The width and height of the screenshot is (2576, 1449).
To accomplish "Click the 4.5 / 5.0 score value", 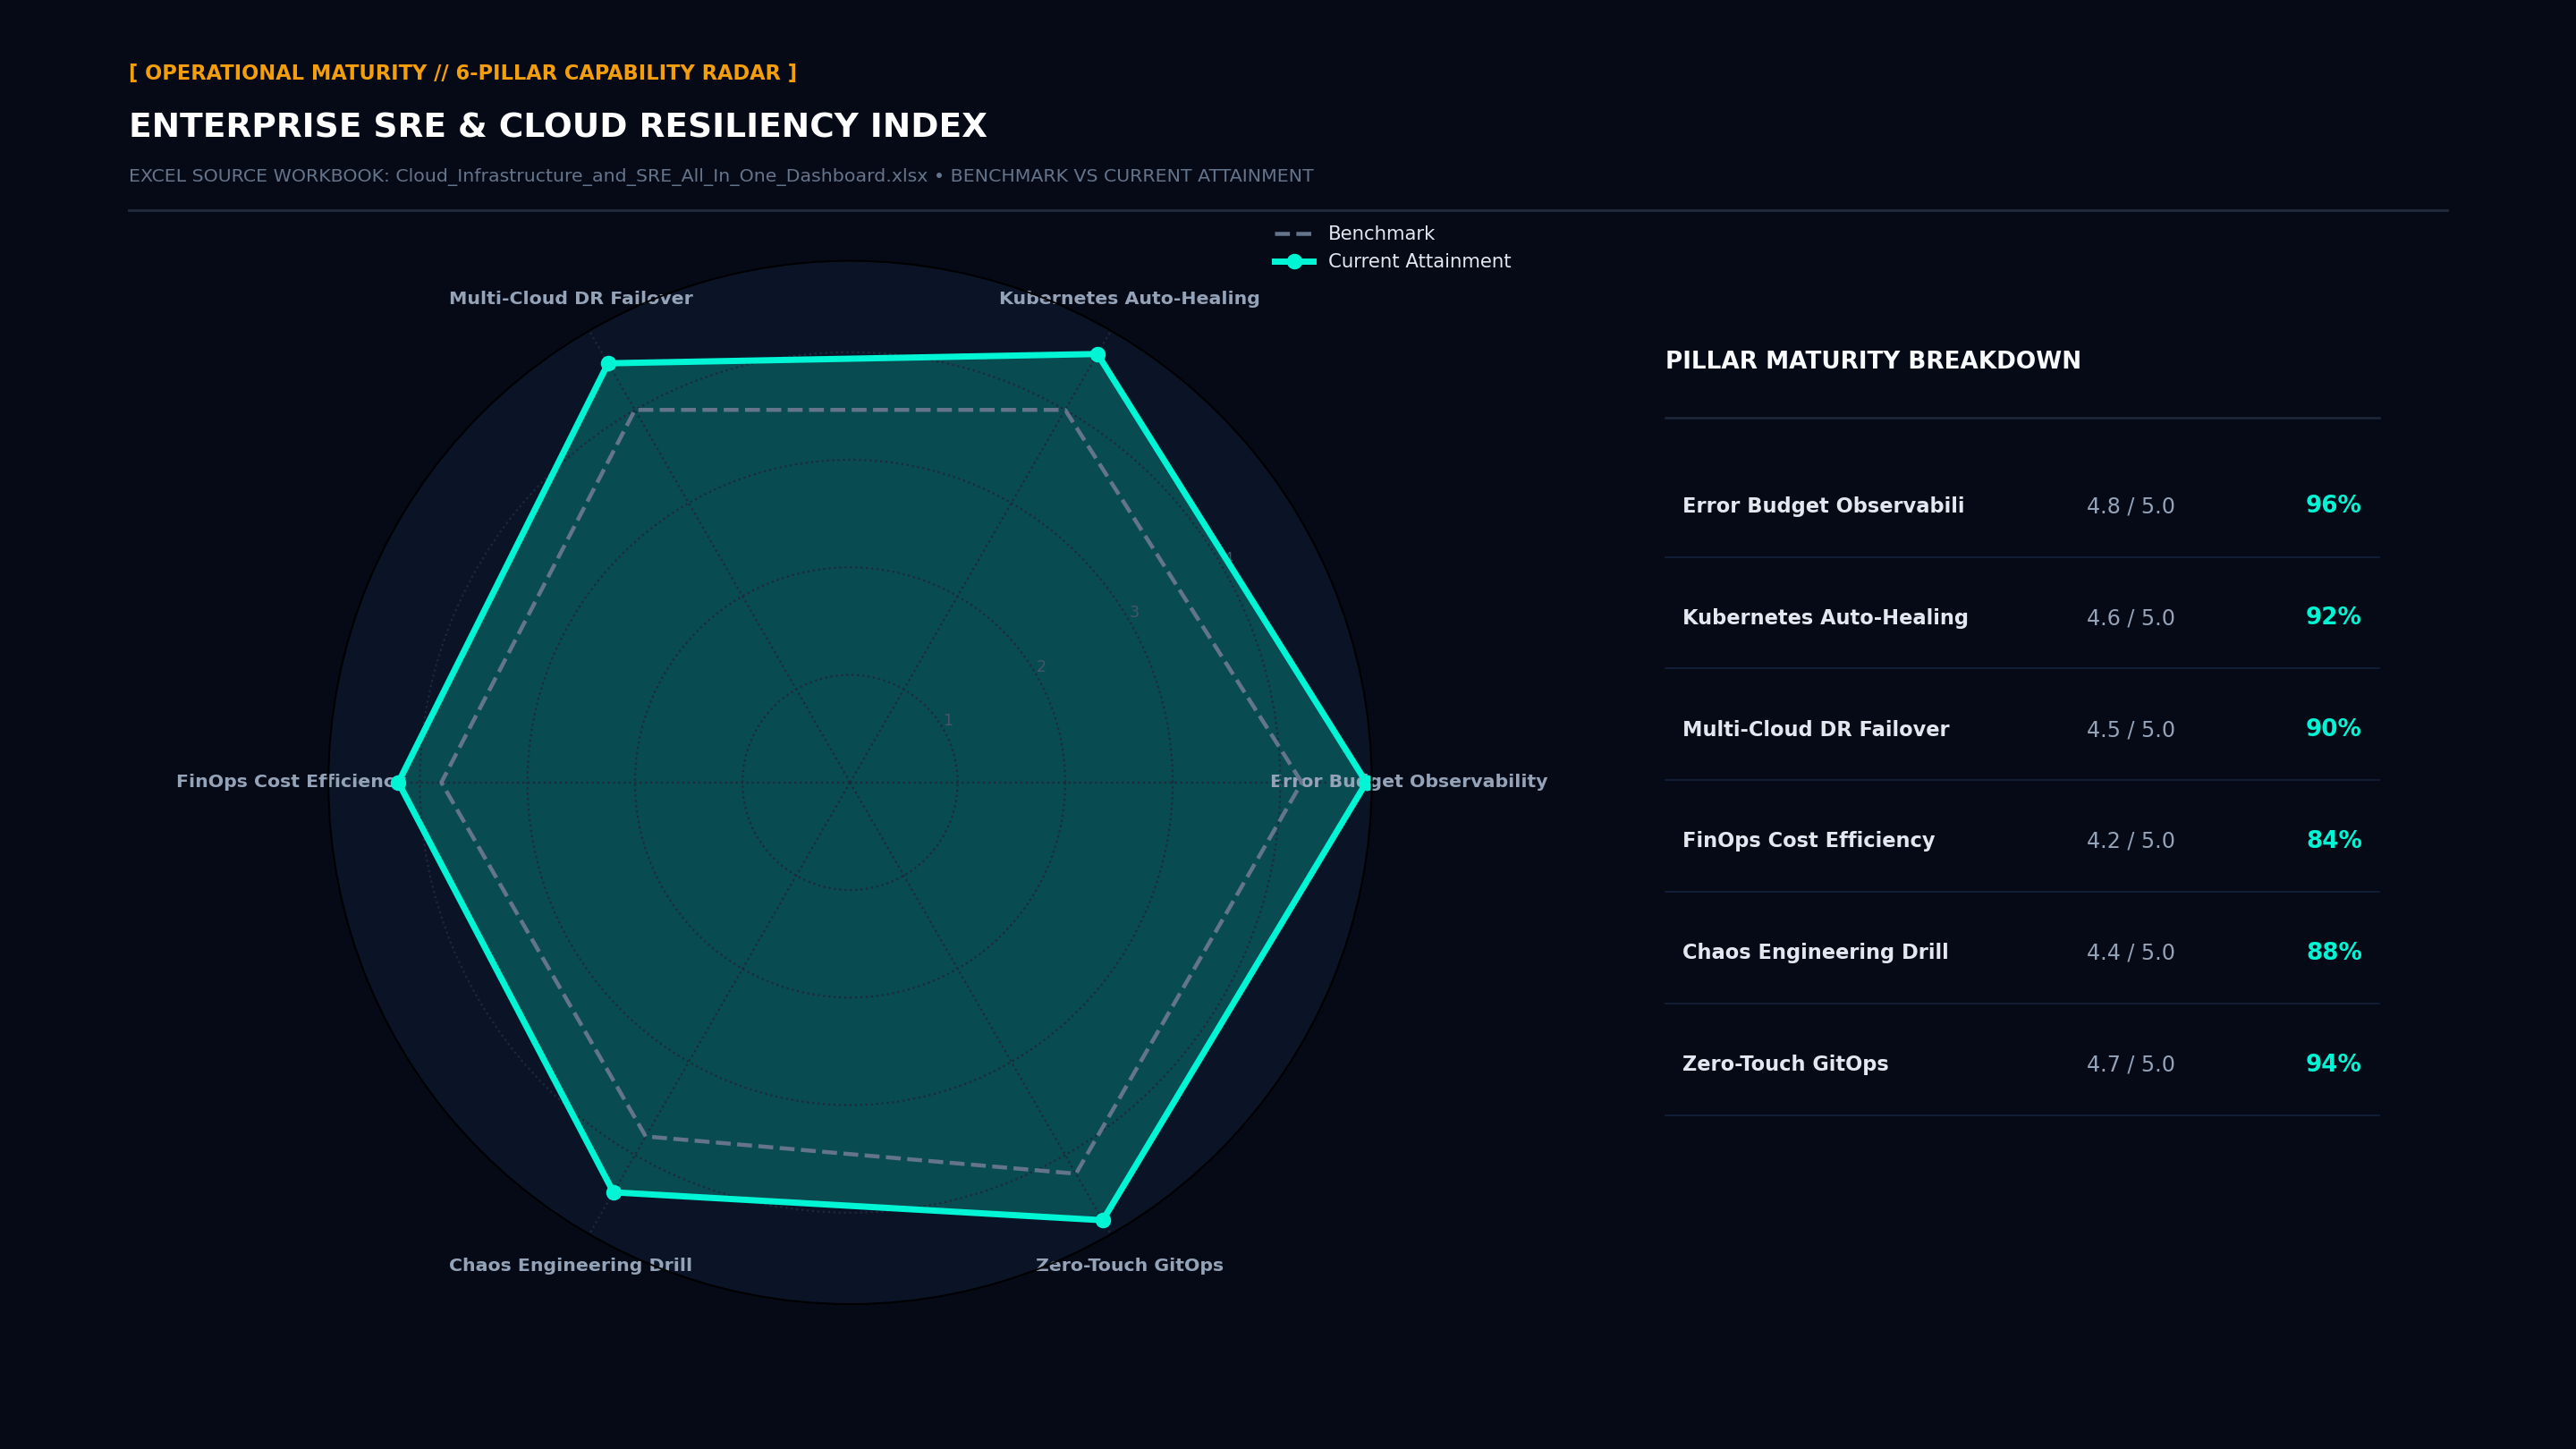I will coord(2130,730).
